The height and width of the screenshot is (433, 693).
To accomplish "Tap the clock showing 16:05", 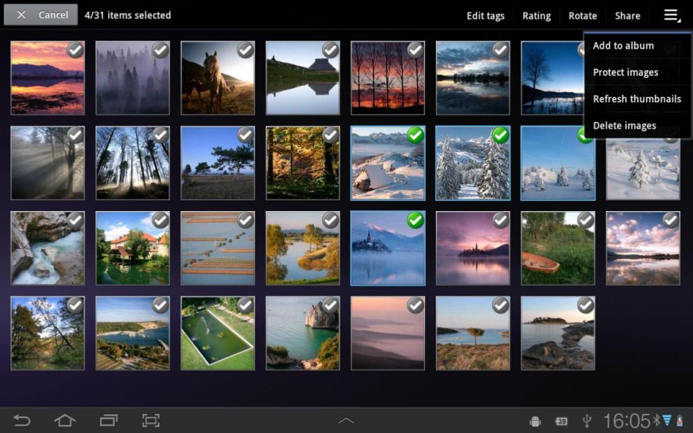I will click(x=627, y=421).
